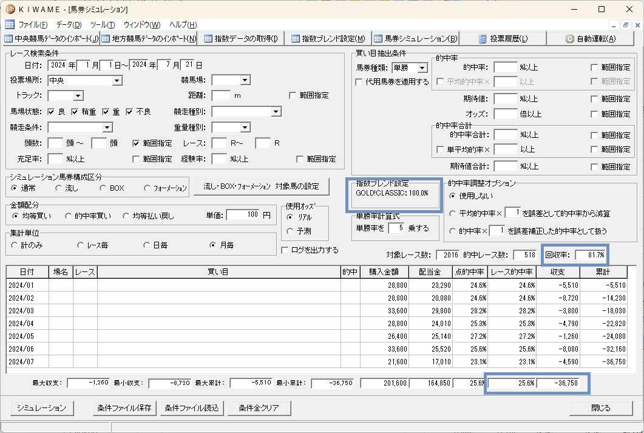Click the 単価 amount input field

pyautogui.click(x=243, y=215)
